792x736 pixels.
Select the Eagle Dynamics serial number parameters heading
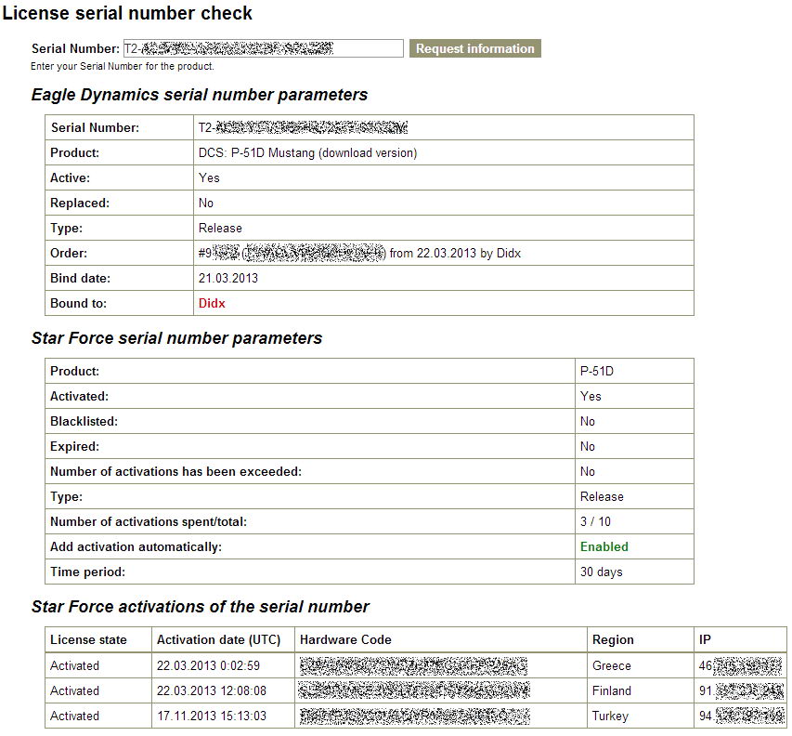200,95
